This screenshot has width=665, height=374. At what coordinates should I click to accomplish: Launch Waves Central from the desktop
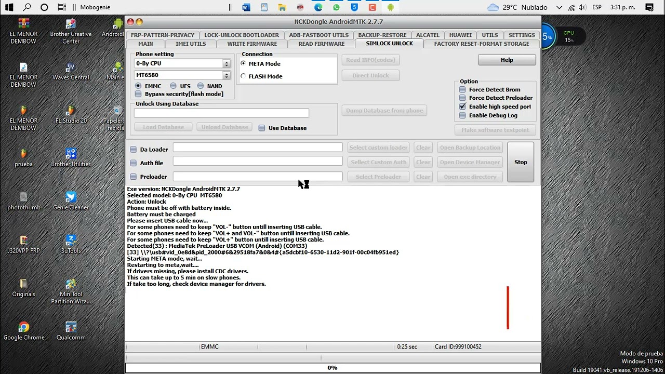71,70
